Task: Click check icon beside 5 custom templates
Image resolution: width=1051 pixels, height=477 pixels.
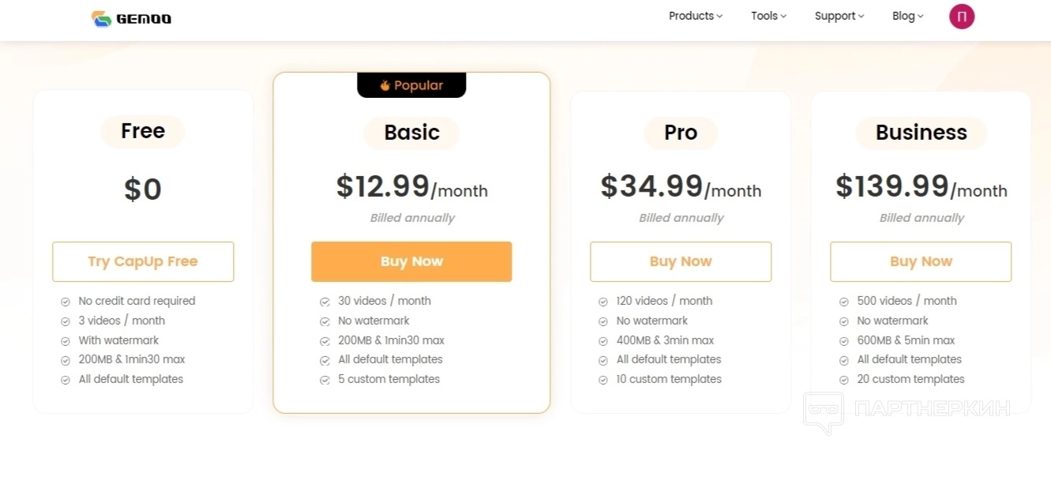Action: 325,380
